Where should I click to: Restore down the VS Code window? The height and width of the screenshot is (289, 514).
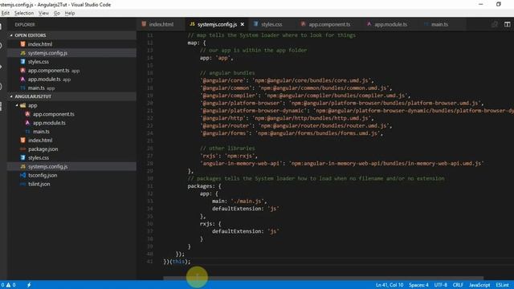[x=498, y=4]
